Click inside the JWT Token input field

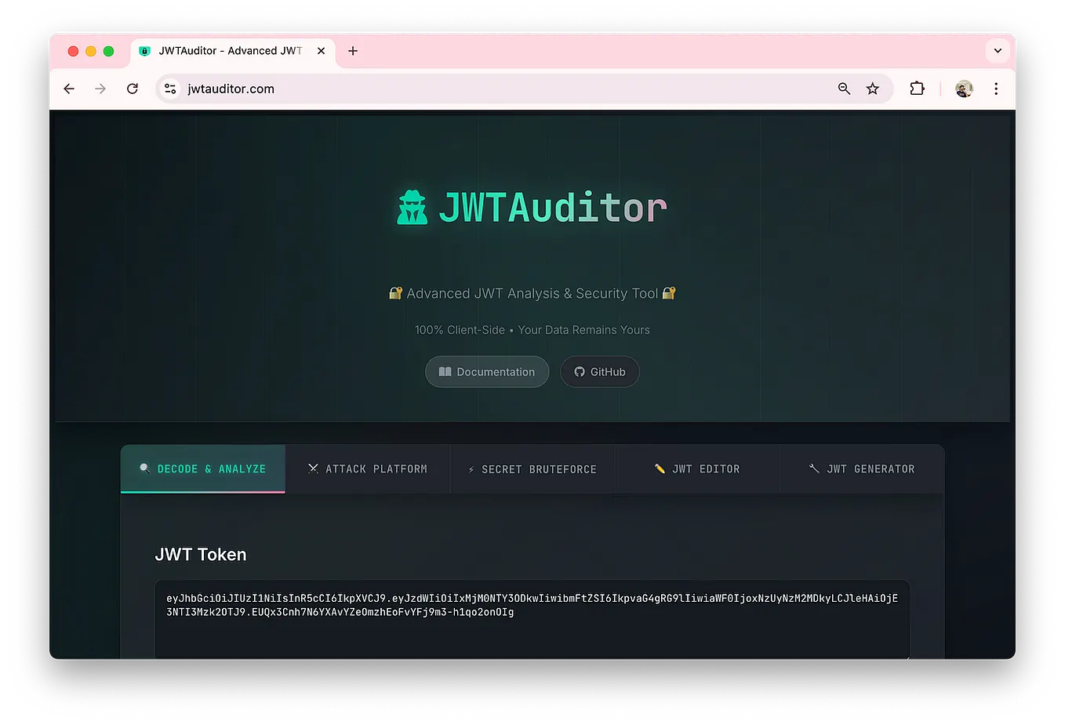pos(532,619)
